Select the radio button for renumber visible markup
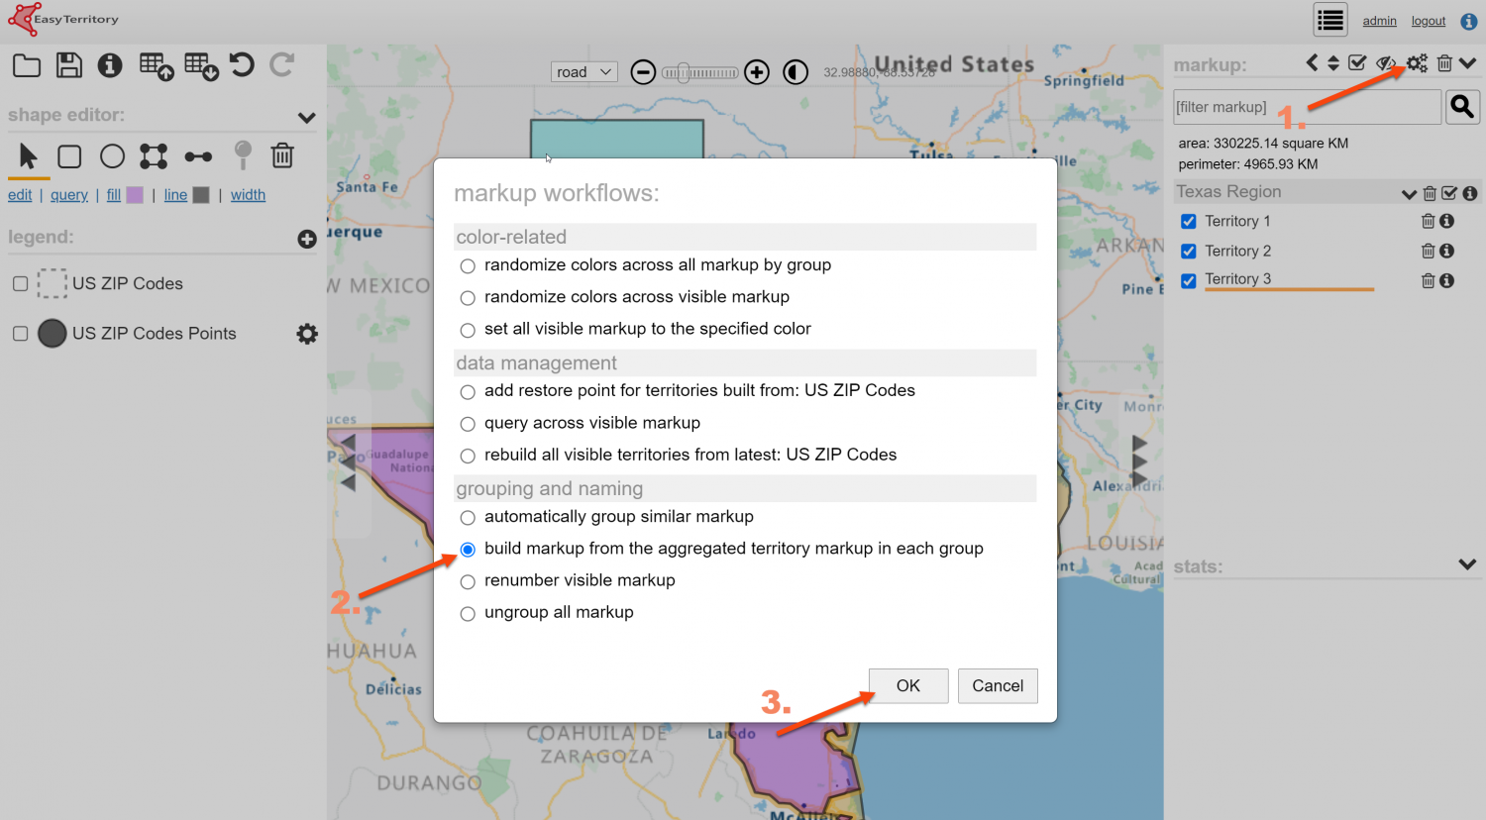Image resolution: width=1486 pixels, height=820 pixels. (x=467, y=581)
